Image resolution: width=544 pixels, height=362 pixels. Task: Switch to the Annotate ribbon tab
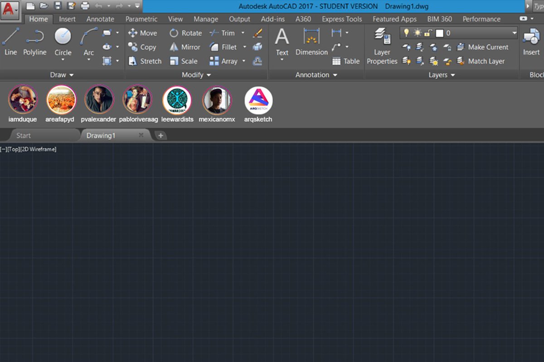pyautogui.click(x=100, y=19)
